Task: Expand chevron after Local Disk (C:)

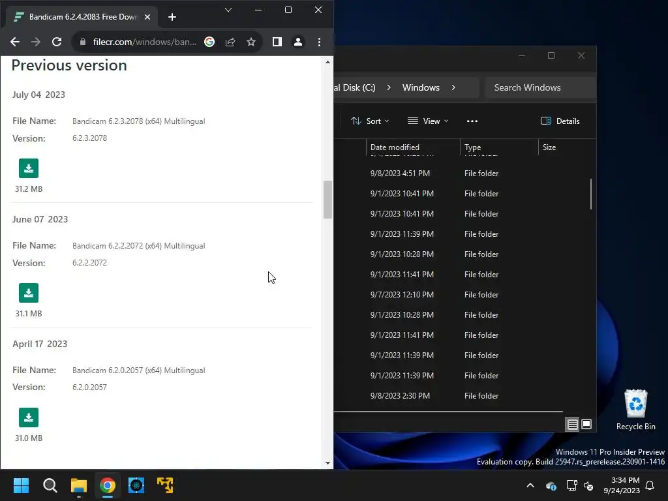Action: click(x=389, y=87)
